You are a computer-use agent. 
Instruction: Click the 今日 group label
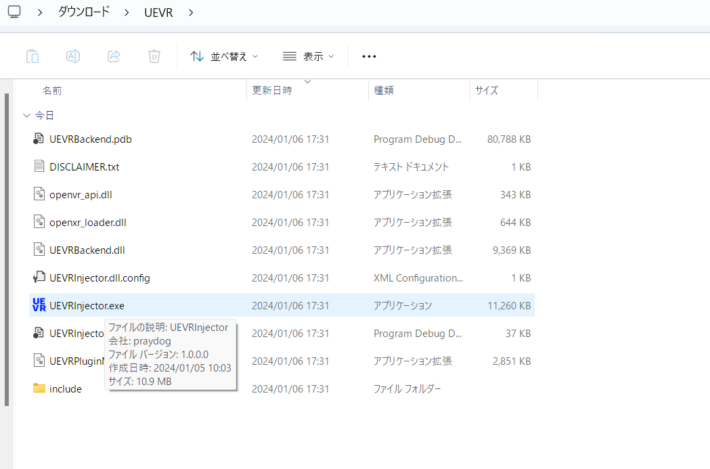pos(45,116)
